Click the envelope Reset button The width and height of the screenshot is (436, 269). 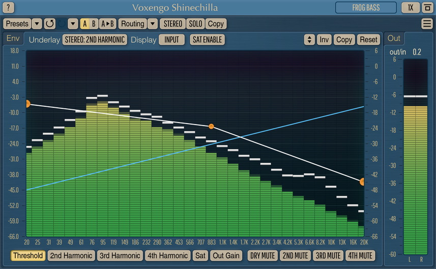368,39
